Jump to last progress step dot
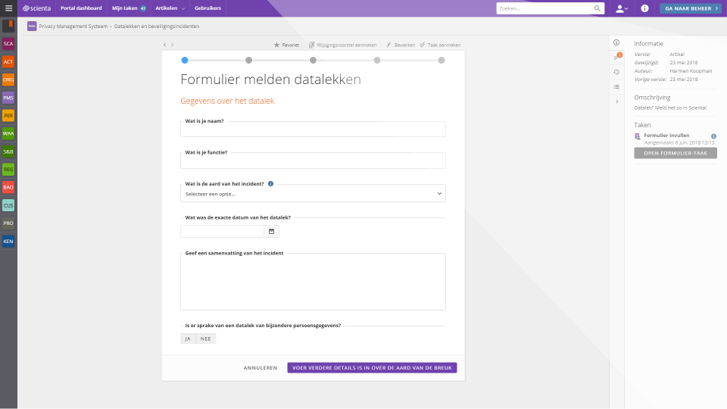 442,61
